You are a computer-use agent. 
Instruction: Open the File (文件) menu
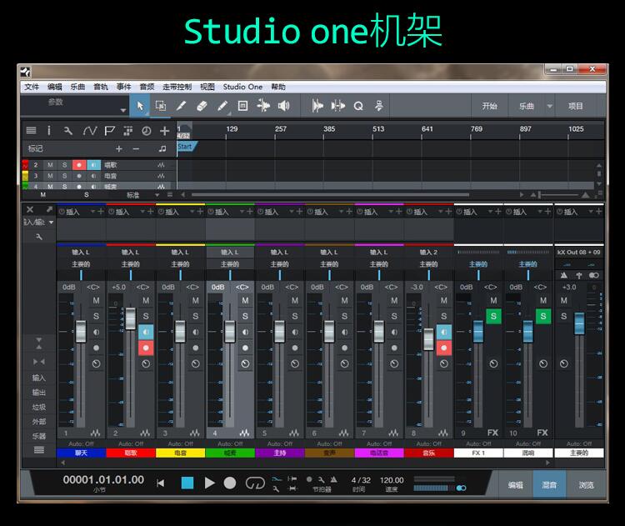point(32,87)
